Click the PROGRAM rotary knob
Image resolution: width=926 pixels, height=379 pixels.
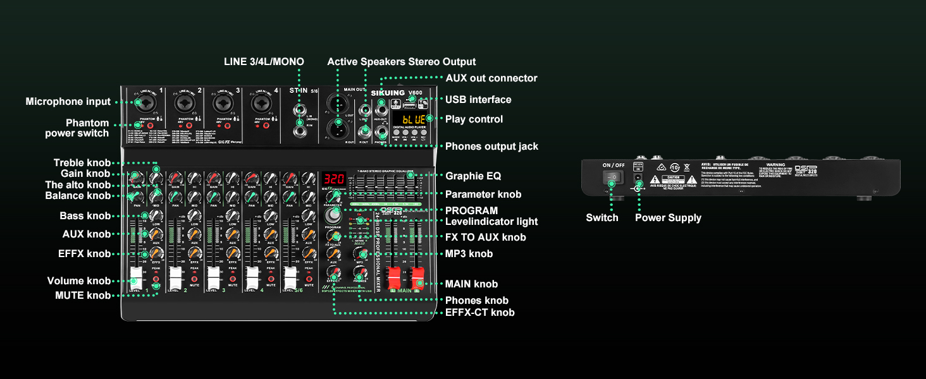click(x=333, y=215)
